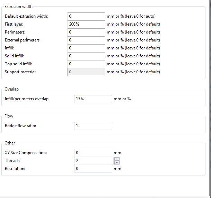
Task: Click the Bridge flow ratio input box
Action: point(93,126)
